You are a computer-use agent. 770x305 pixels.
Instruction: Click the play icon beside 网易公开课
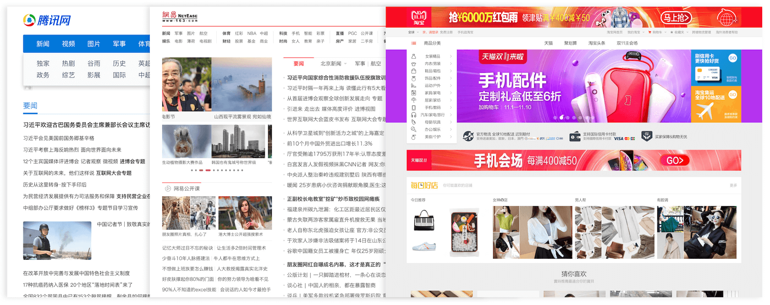coord(168,189)
